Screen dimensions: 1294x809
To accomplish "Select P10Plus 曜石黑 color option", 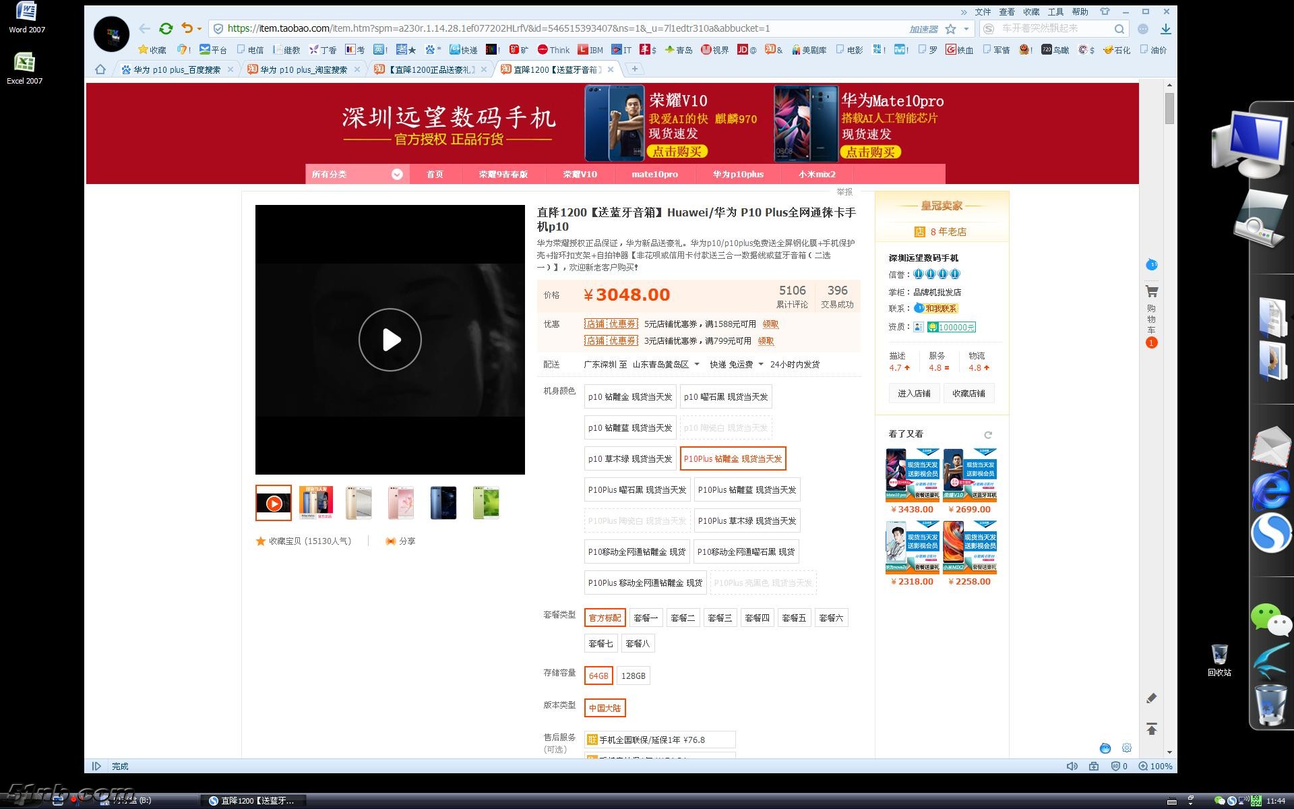I will (x=637, y=490).
